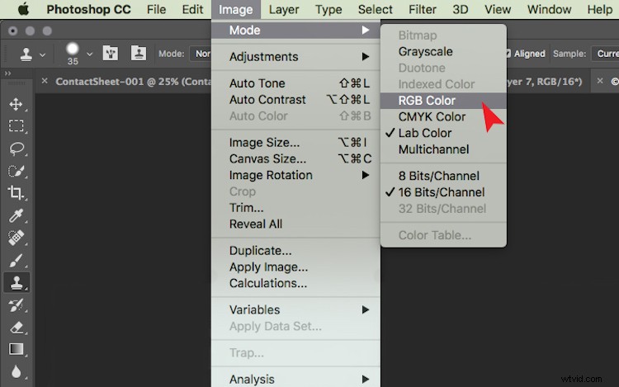Expand the Image Rotation submenu

point(295,175)
